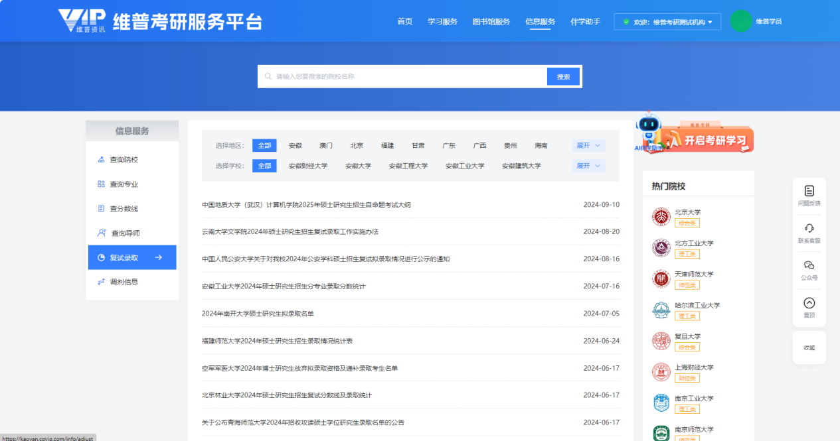The image size is (840, 441).
Task: Expand the school list with 展开
Action: (588, 166)
